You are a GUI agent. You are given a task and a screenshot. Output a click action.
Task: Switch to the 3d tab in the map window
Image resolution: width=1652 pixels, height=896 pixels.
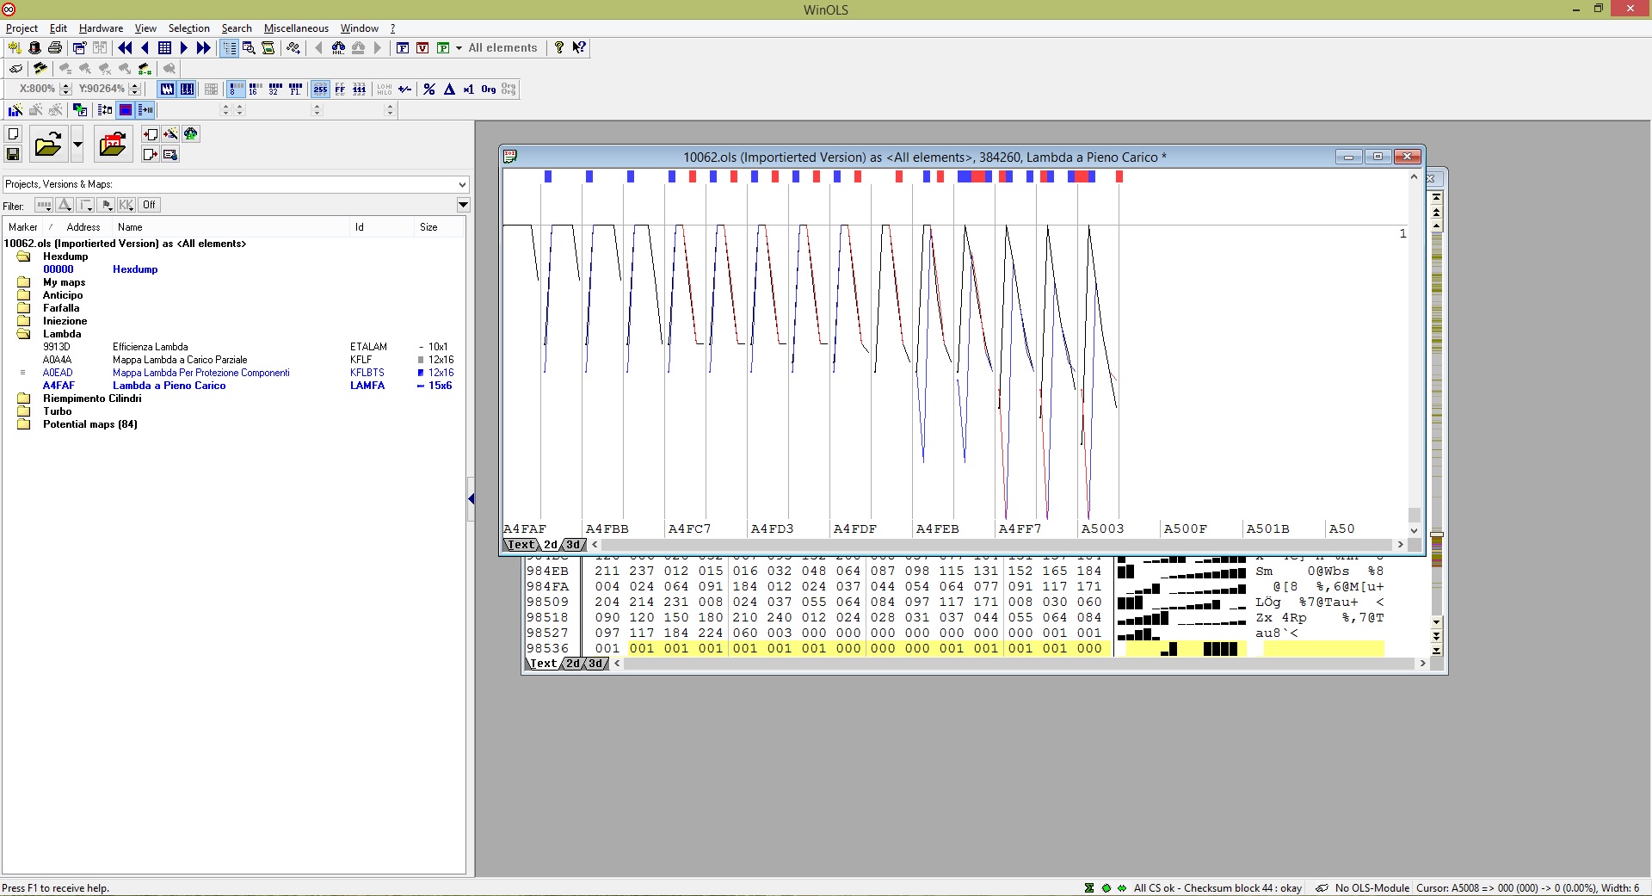tap(574, 545)
